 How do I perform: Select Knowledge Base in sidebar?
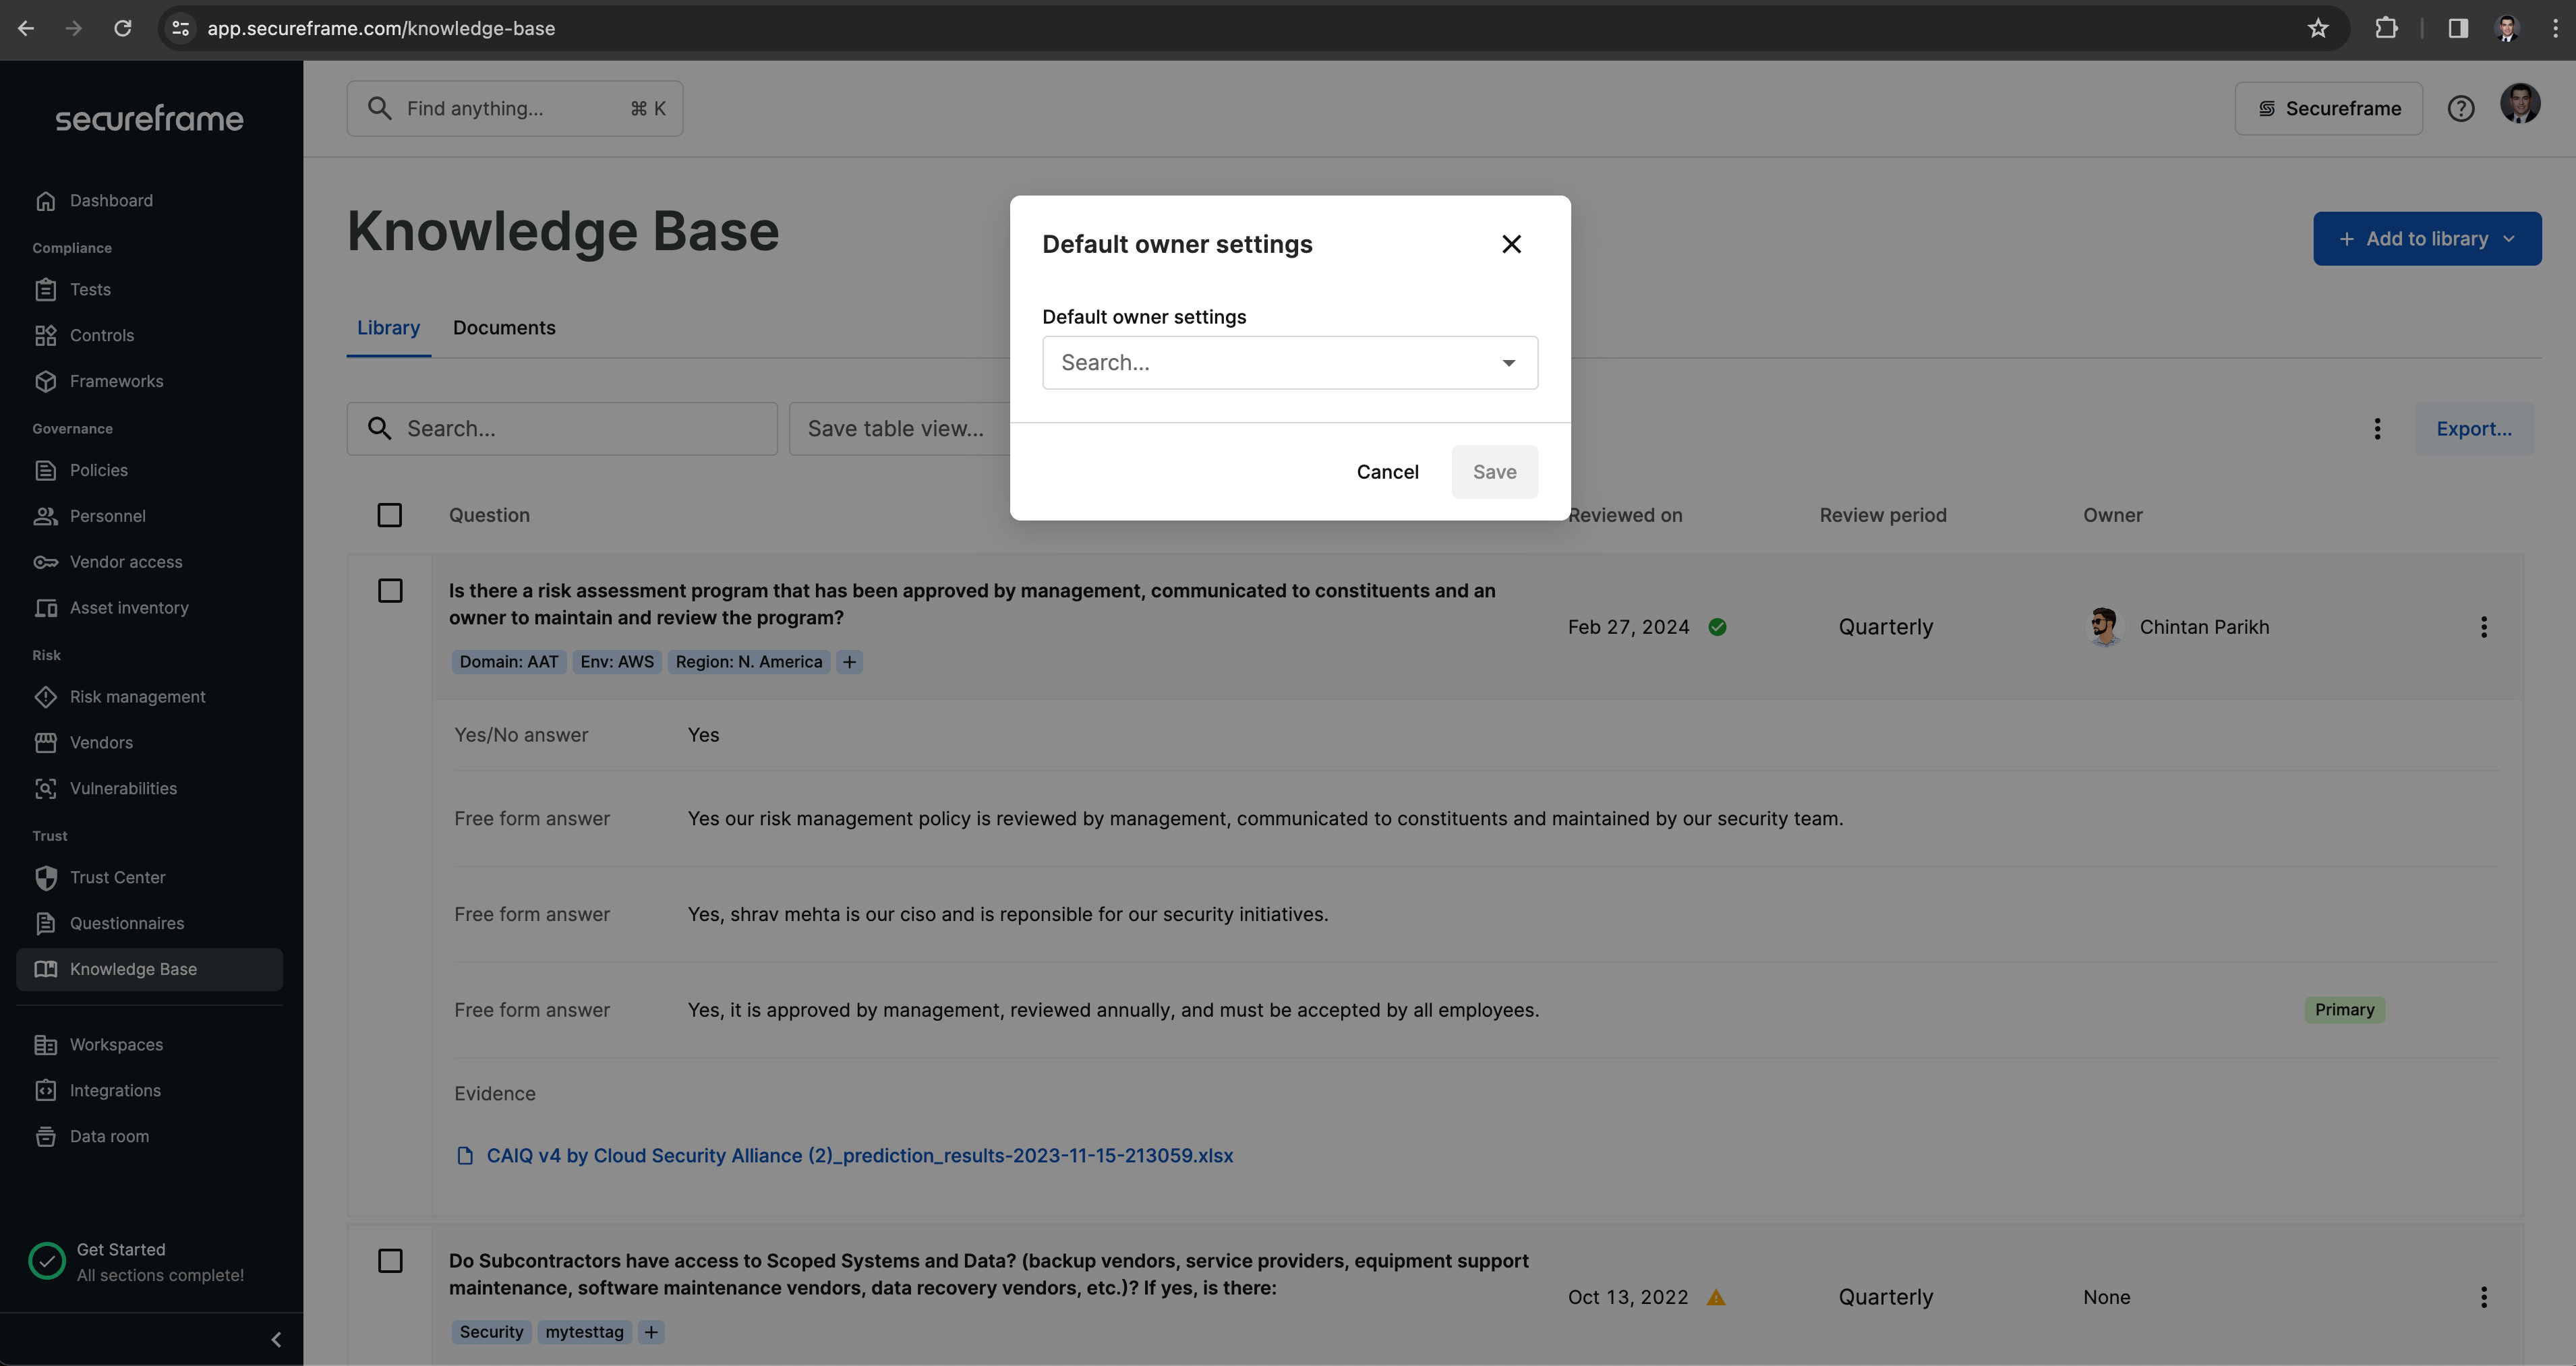[149, 970]
